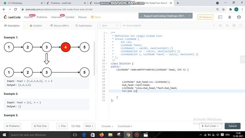
Task: Expand the Console panel
Action: [x=107, y=126]
